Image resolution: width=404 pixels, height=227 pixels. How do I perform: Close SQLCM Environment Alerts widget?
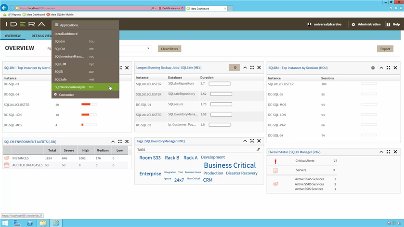(127, 142)
